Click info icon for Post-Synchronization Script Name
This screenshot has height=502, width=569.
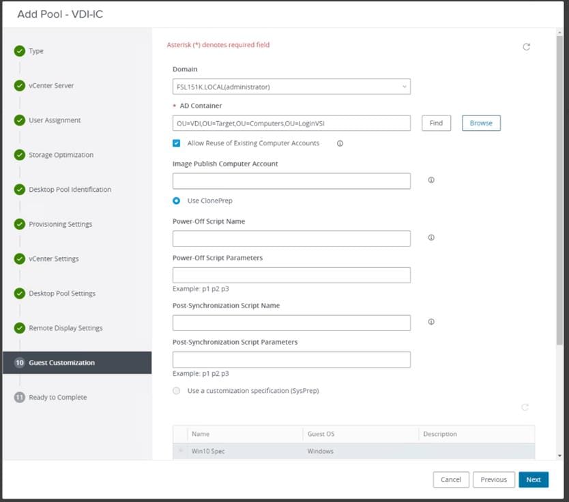click(x=431, y=322)
